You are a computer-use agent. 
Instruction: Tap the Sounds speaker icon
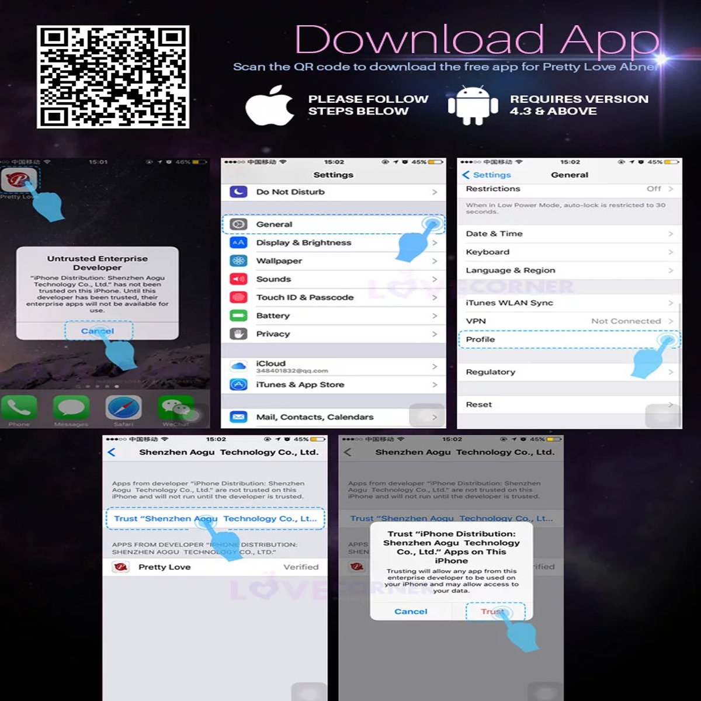click(x=238, y=279)
